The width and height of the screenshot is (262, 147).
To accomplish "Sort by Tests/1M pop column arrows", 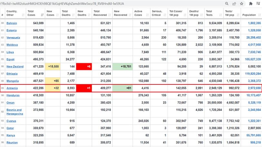I will [238, 15].
